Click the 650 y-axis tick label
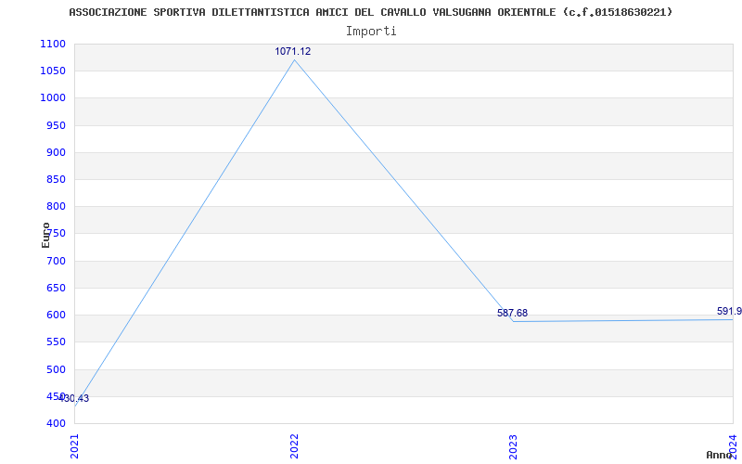742x464 pixels. [56, 288]
